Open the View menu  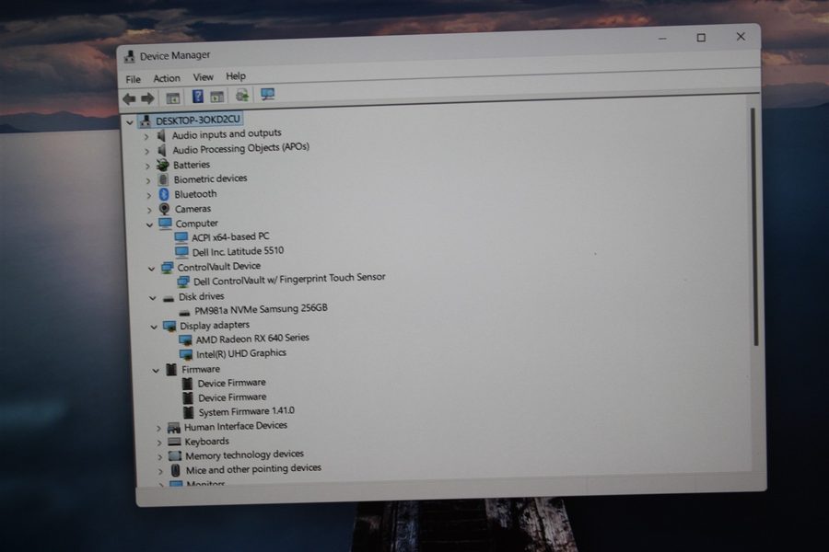click(x=203, y=77)
